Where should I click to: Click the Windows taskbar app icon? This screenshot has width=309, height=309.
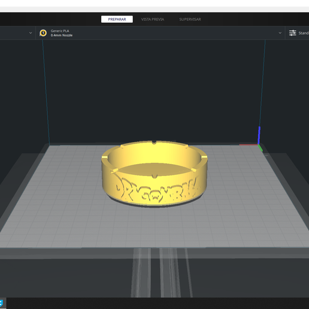pyautogui.click(x=2, y=303)
